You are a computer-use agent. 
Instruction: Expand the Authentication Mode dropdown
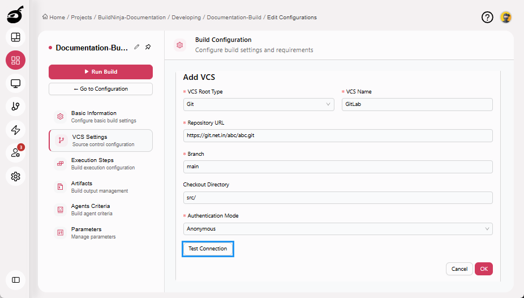tap(338, 229)
